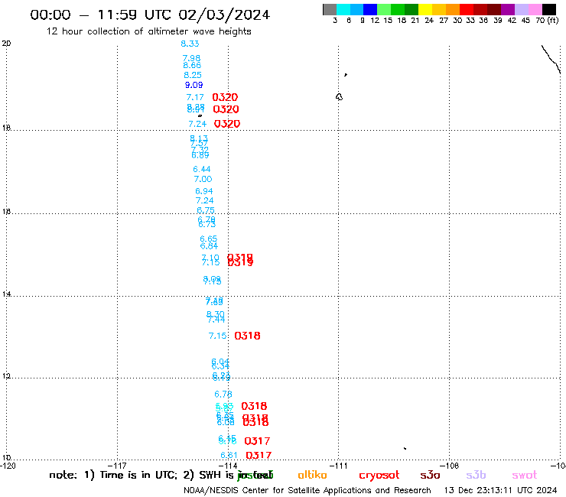Select the yellow legend swatch
The image size is (566, 497).
pos(425,9)
